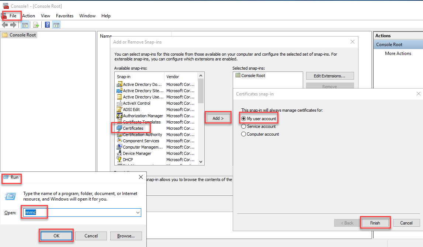This screenshot has width=423, height=247.
Task: Open the File menu
Action: (x=13, y=16)
